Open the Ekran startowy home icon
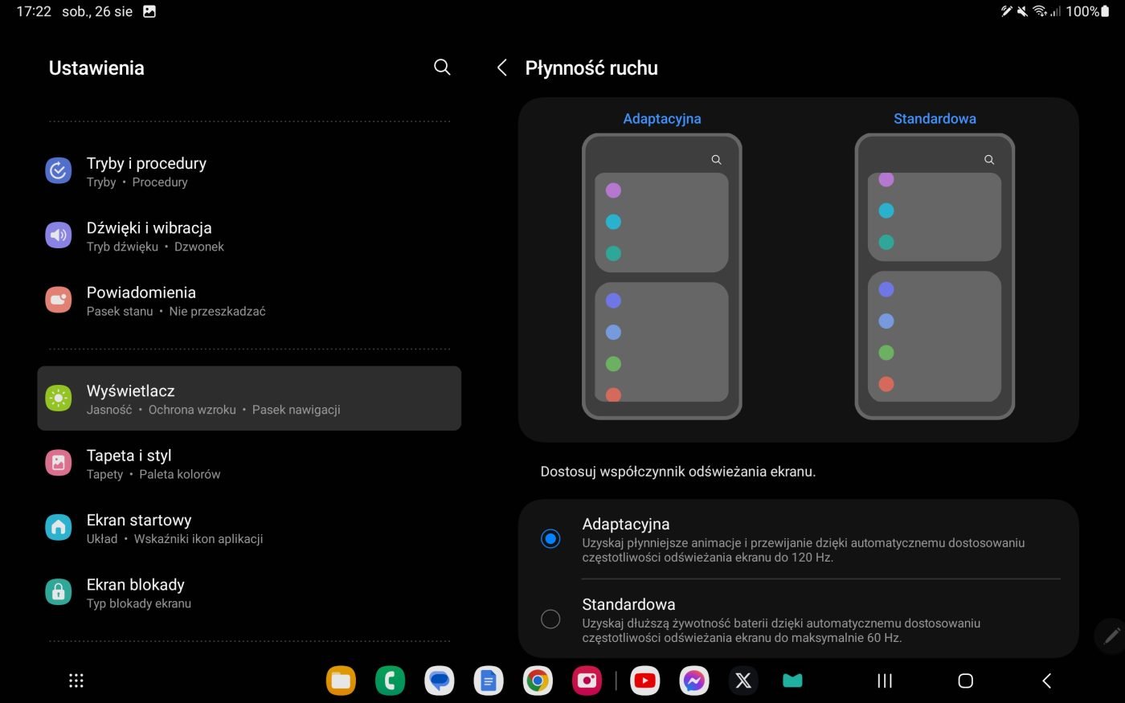The image size is (1125, 703). coord(59,528)
